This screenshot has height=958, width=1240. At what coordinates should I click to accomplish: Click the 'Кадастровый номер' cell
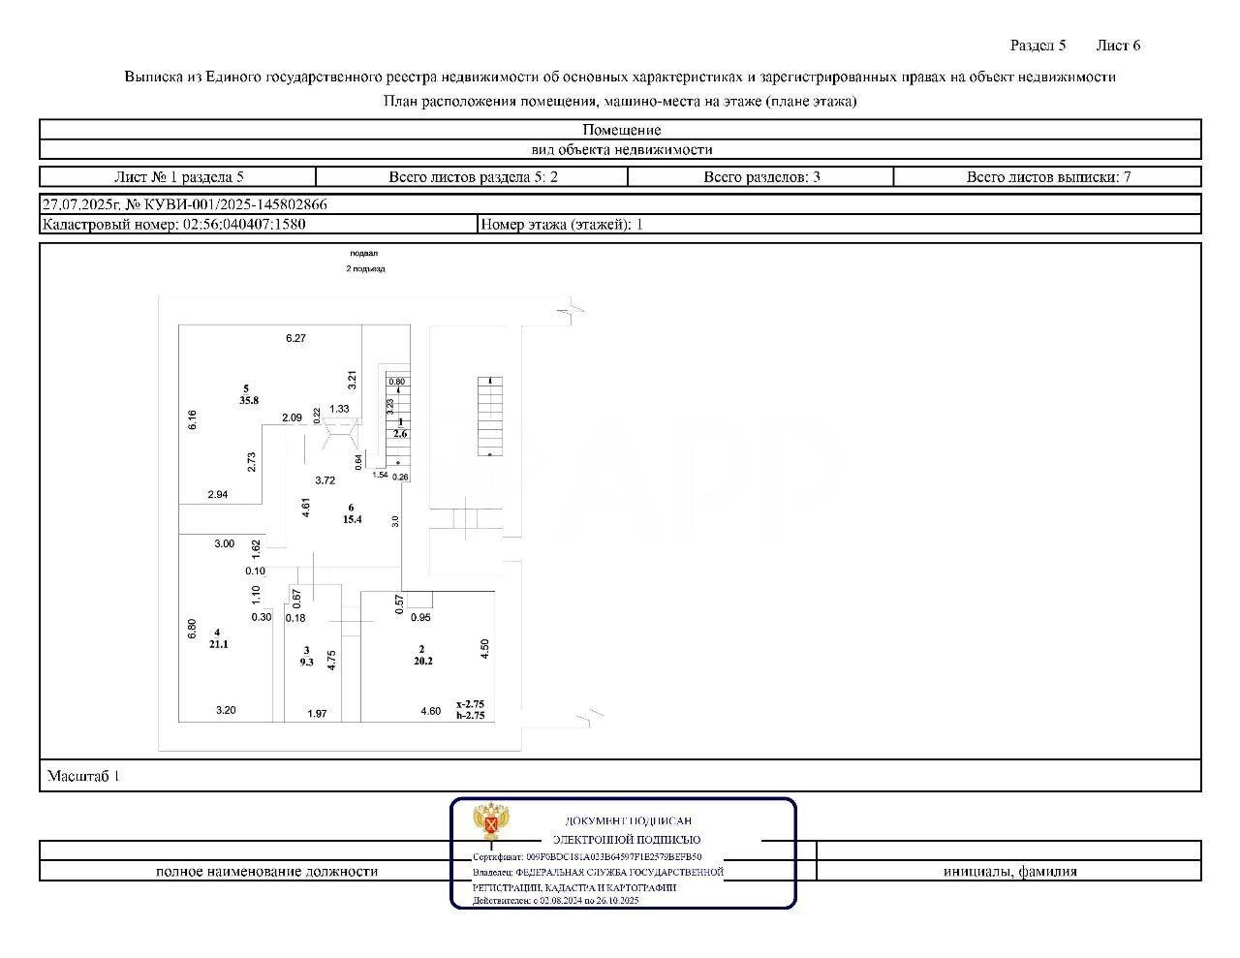click(174, 224)
